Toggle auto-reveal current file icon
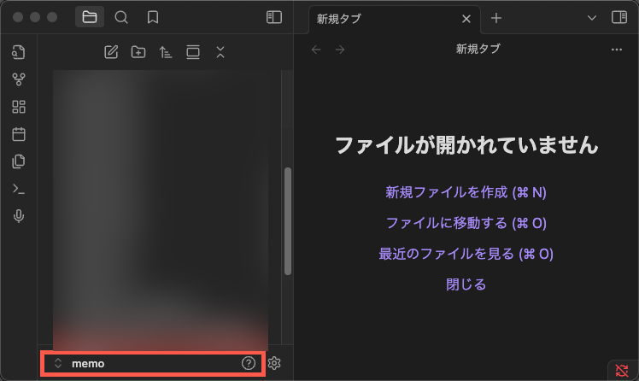639x381 pixels. coord(193,52)
